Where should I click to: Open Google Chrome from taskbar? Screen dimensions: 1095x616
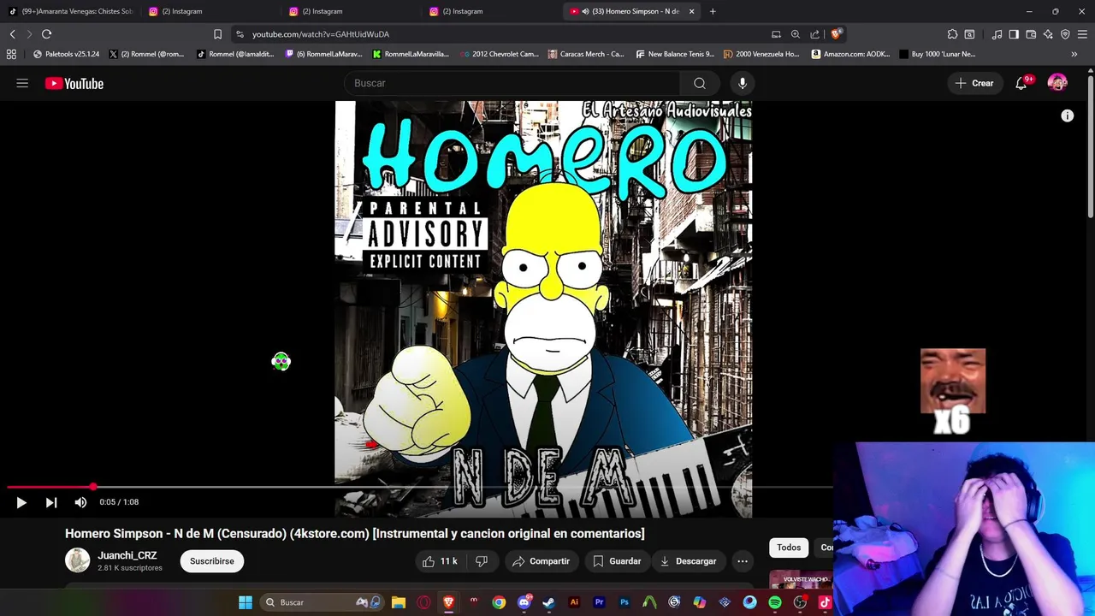click(x=499, y=602)
